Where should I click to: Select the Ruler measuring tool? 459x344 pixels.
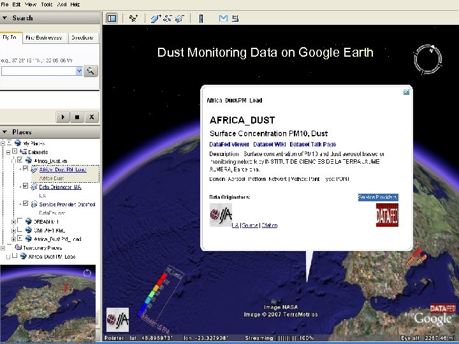point(201,18)
